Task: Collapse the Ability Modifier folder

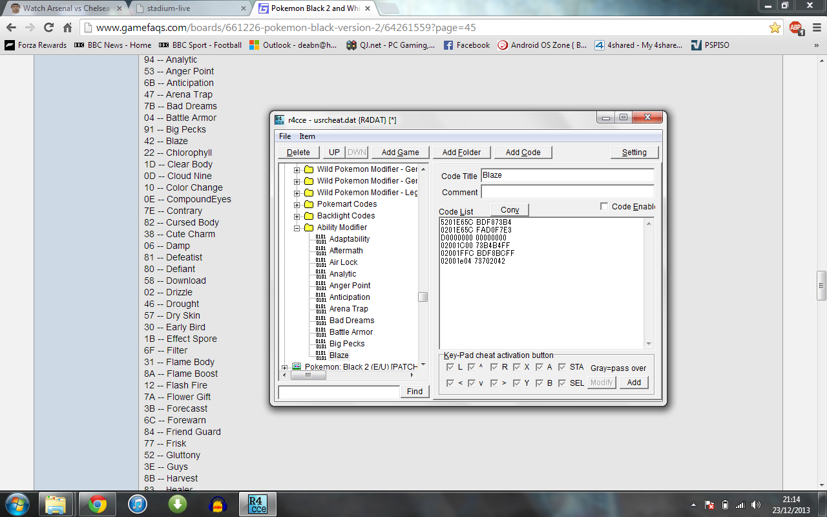Action: pyautogui.click(x=297, y=227)
